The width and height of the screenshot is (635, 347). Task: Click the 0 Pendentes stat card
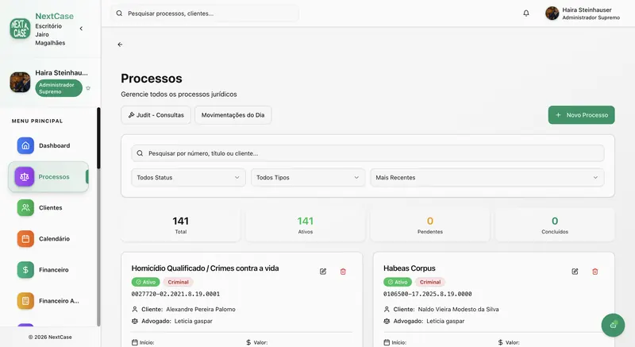[x=430, y=226]
